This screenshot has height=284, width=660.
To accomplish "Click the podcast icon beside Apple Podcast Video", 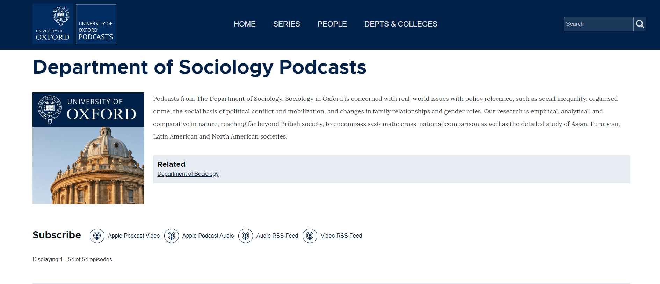I will pos(97,236).
